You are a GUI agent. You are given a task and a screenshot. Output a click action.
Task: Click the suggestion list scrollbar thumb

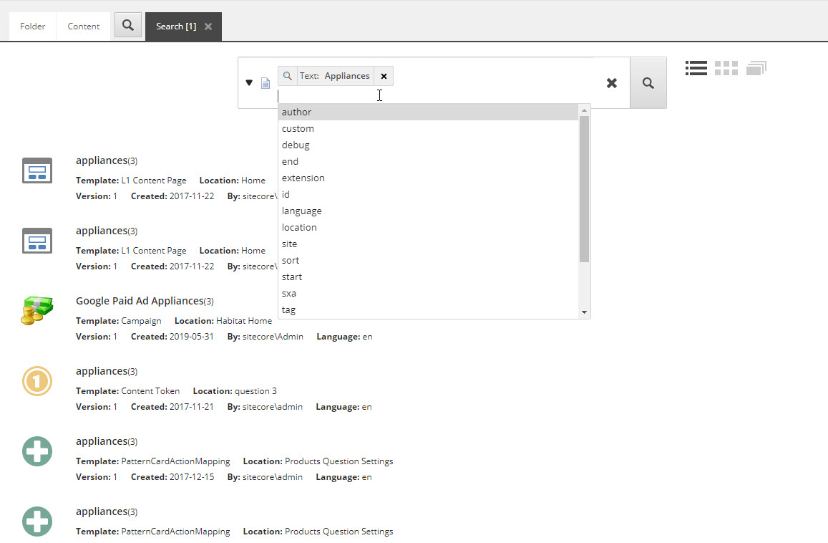point(584,189)
